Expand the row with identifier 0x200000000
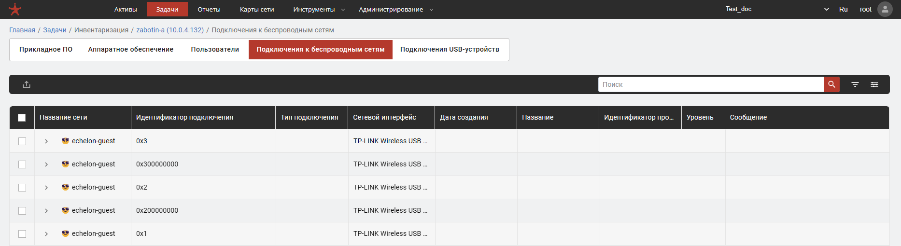Viewport: 901px width, 246px height. point(46,211)
